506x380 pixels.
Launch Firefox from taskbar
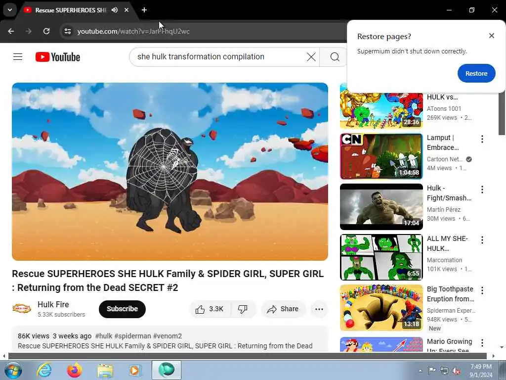click(75, 370)
